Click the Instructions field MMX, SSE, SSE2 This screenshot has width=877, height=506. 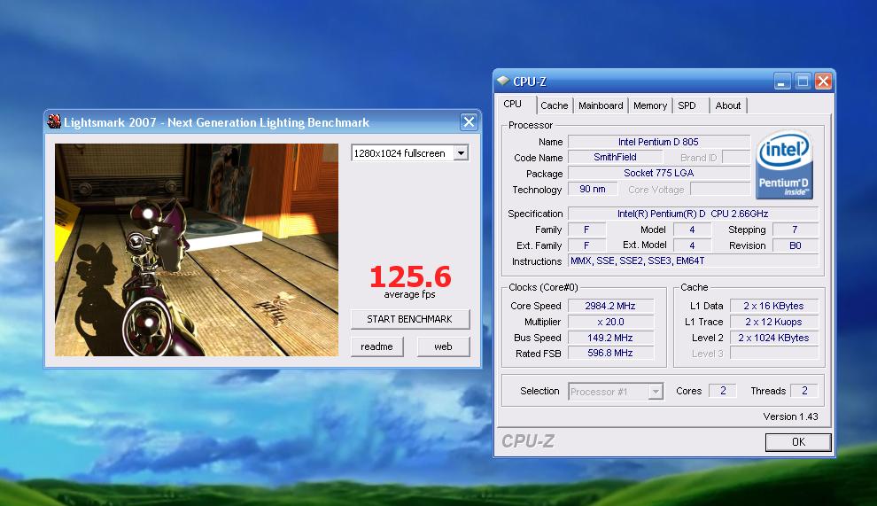(693, 261)
